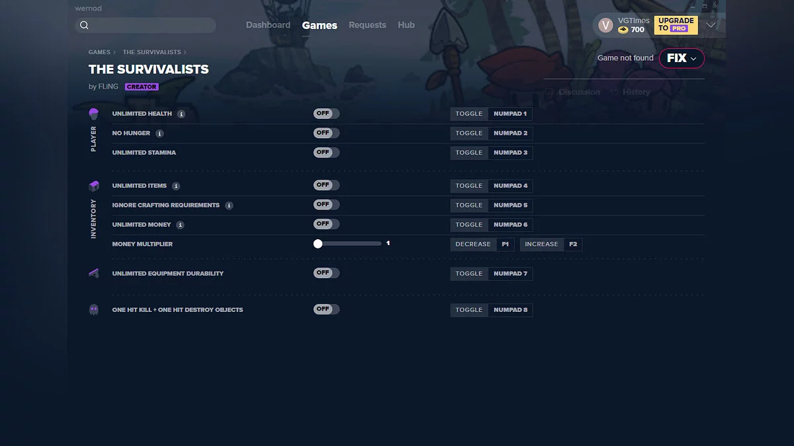Click the Unlimited Money info icon
This screenshot has height=446, width=794.
coord(180,225)
